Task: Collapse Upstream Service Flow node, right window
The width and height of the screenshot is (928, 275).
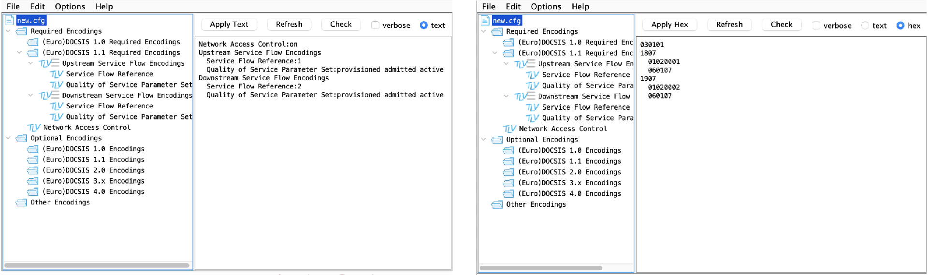Action: 506,63
